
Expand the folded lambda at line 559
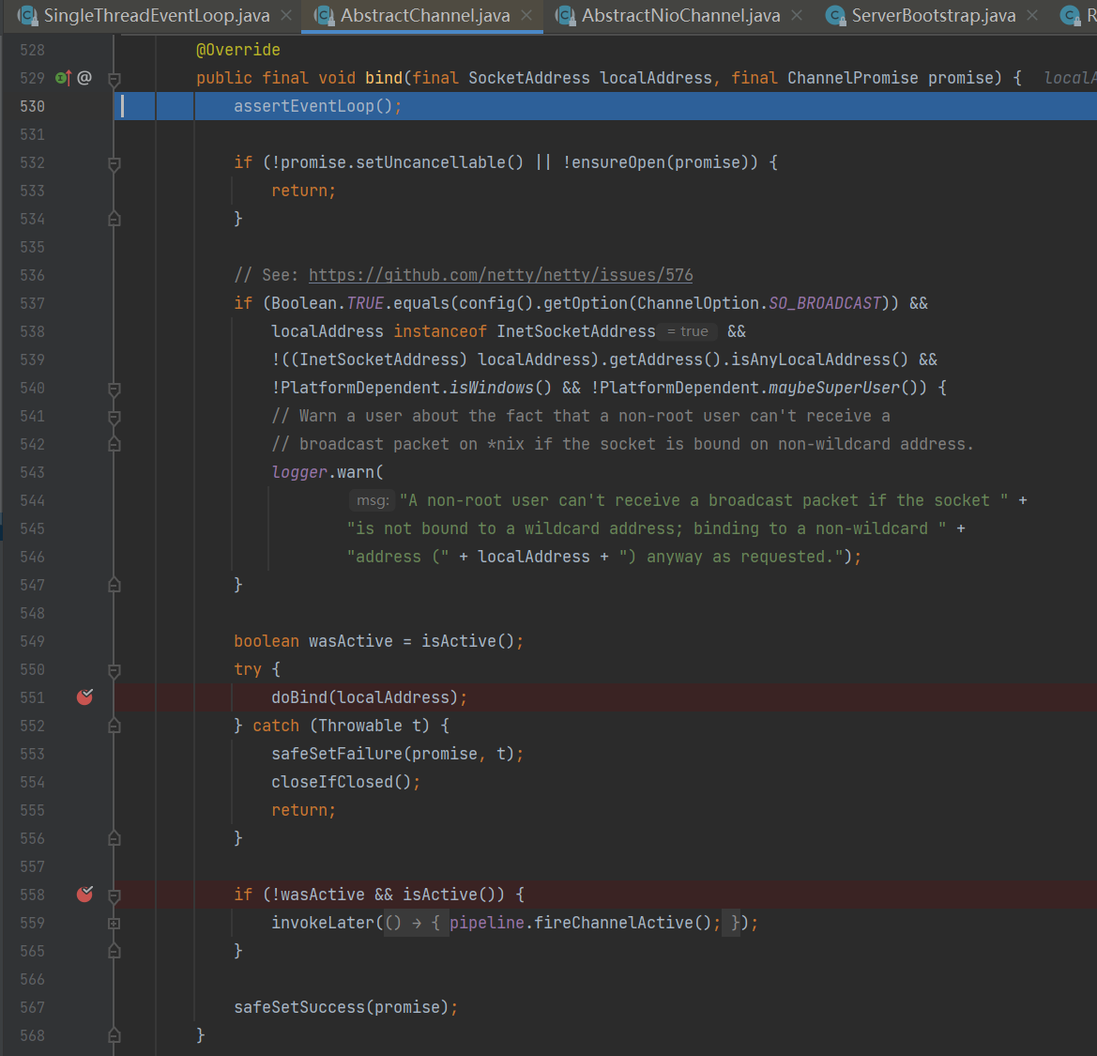[x=114, y=923]
